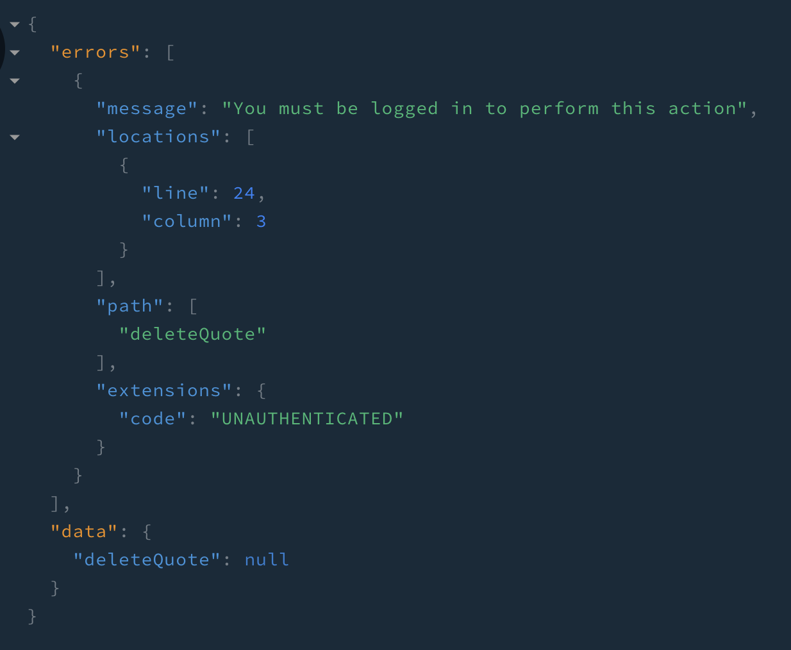Click the "data" key
Image resolution: width=791 pixels, height=650 pixels.
click(84, 532)
